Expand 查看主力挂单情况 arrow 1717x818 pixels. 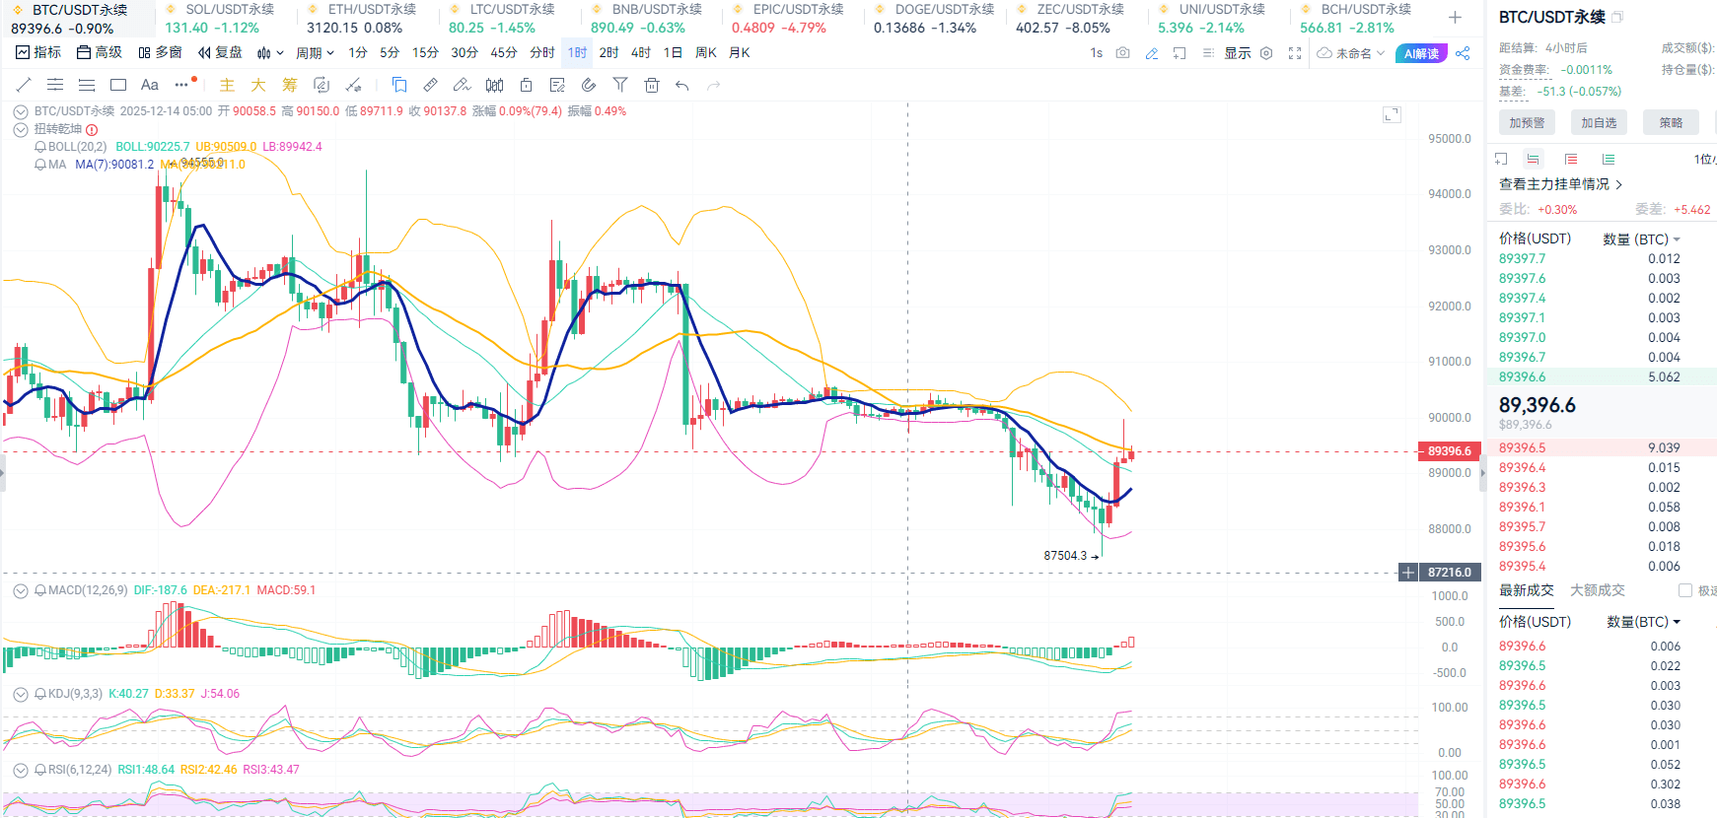click(x=1618, y=184)
